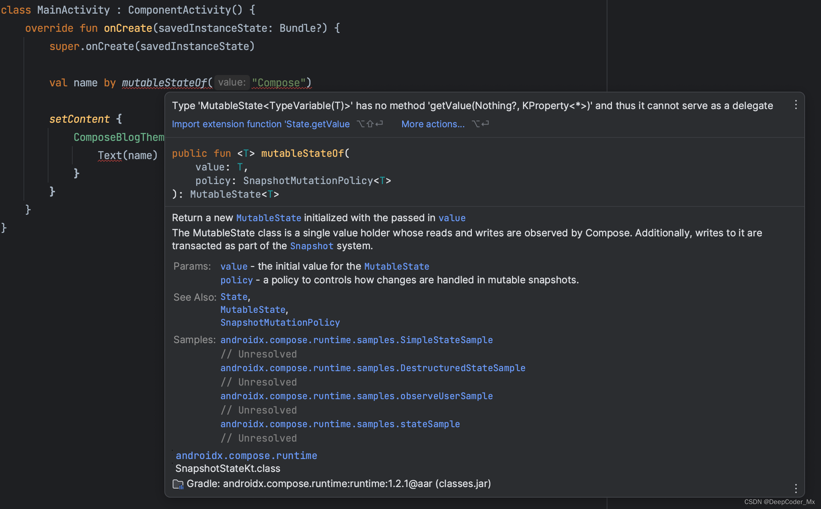Open the 'More actions...' link

click(x=432, y=124)
